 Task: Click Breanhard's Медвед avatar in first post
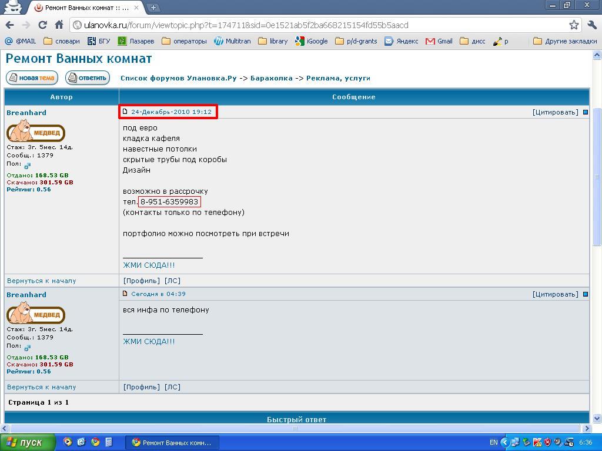pos(35,132)
